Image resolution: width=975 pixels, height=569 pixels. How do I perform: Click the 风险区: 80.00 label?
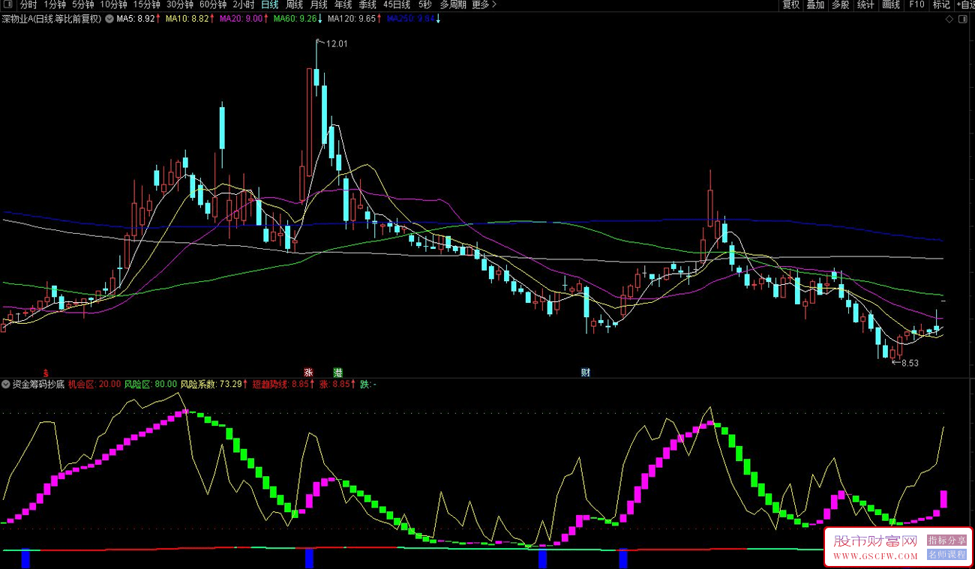pos(150,384)
